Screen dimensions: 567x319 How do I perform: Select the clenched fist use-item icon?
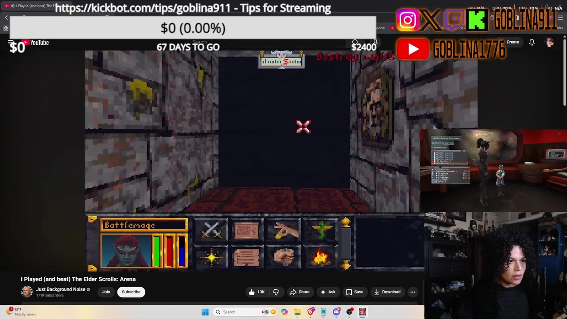(283, 257)
